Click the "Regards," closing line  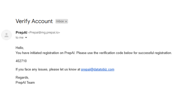point(22,77)
